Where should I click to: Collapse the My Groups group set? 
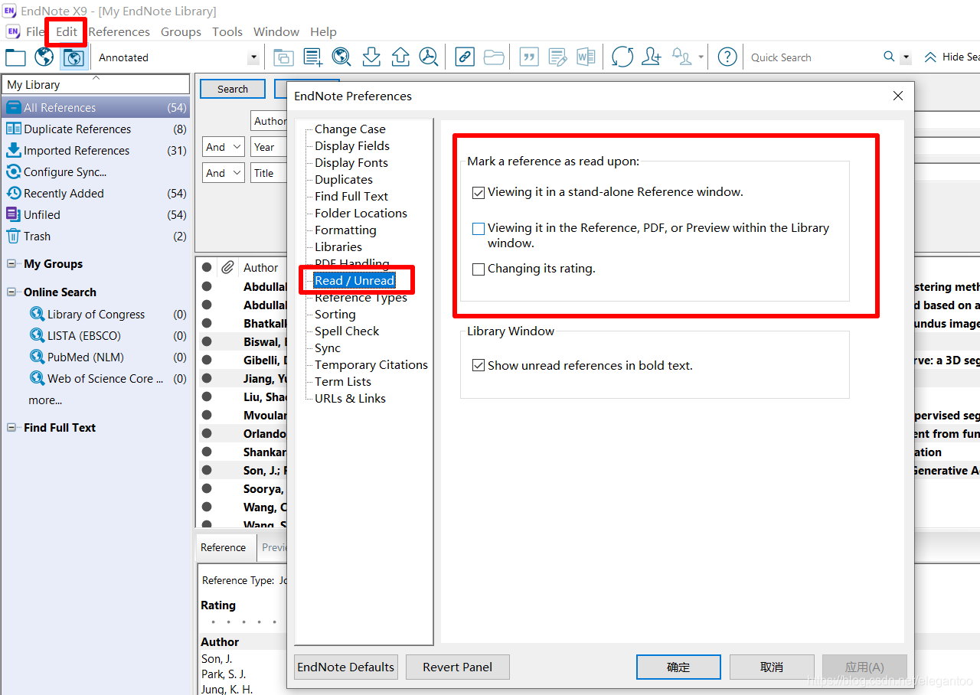click(11, 264)
